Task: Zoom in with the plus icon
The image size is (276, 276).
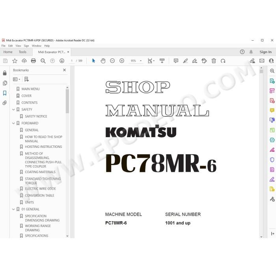Action: pyautogui.click(x=122, y=61)
